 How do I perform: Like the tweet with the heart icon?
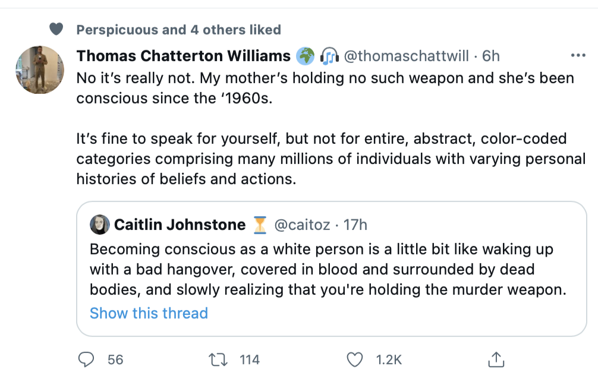point(355,360)
